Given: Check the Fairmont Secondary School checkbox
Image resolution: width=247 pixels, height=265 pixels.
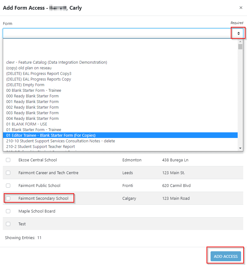Looking at the screenshot, I should (x=8, y=198).
